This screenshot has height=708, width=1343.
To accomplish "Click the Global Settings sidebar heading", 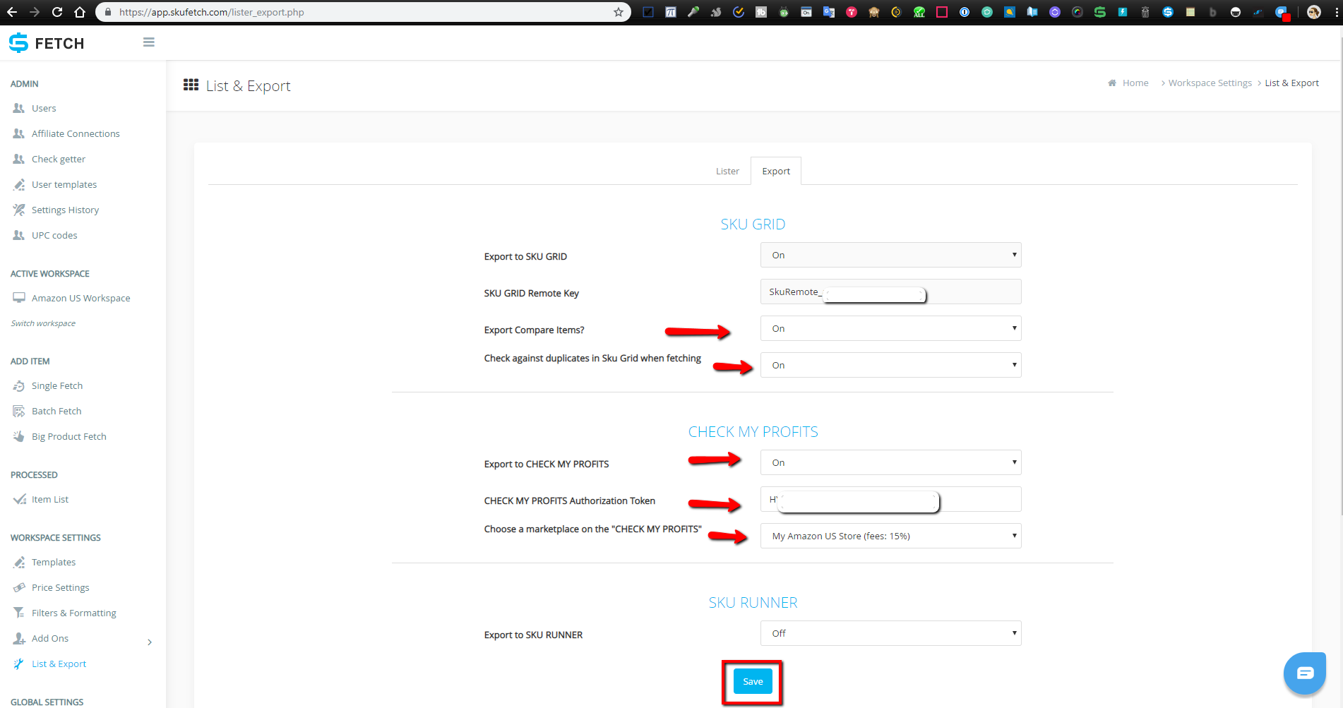I will pyautogui.click(x=47, y=702).
